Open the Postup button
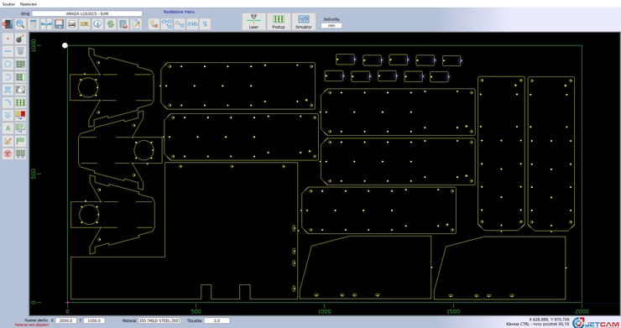The height and width of the screenshot is (328, 621). (279, 22)
